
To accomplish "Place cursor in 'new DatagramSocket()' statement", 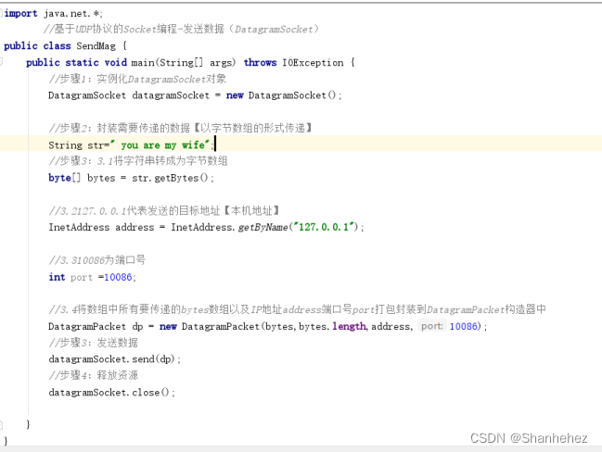I will click(284, 95).
